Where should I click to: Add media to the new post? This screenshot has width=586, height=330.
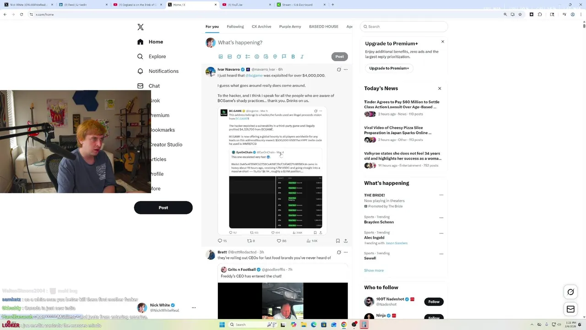point(221,56)
